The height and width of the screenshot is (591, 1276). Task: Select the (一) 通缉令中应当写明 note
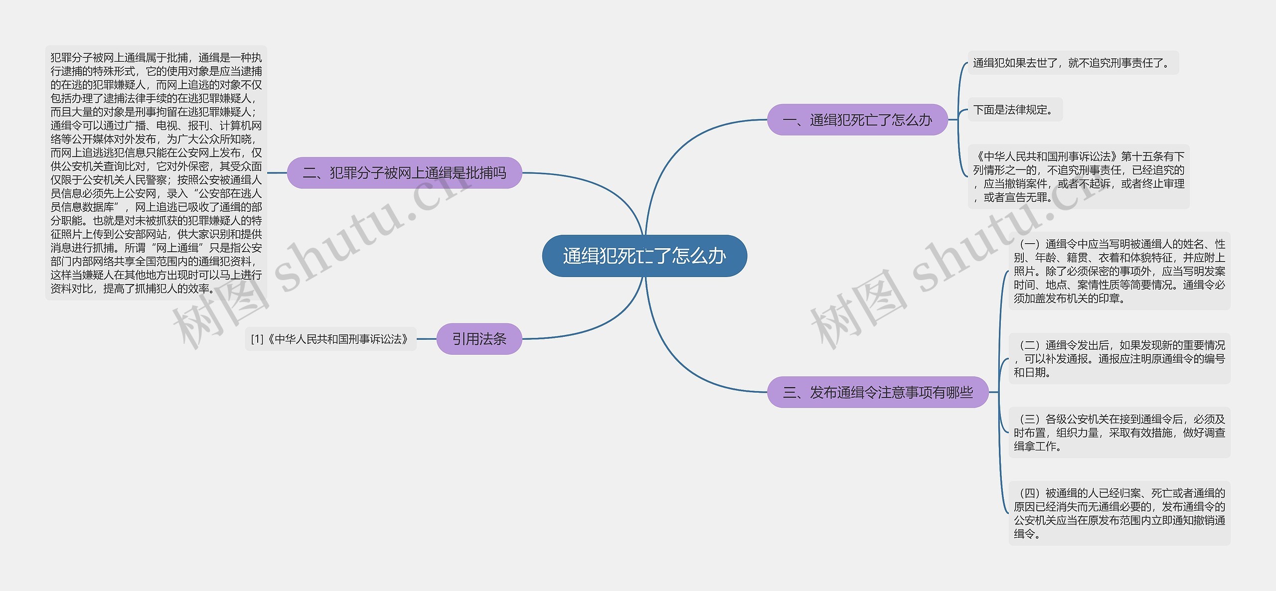(x=1119, y=271)
